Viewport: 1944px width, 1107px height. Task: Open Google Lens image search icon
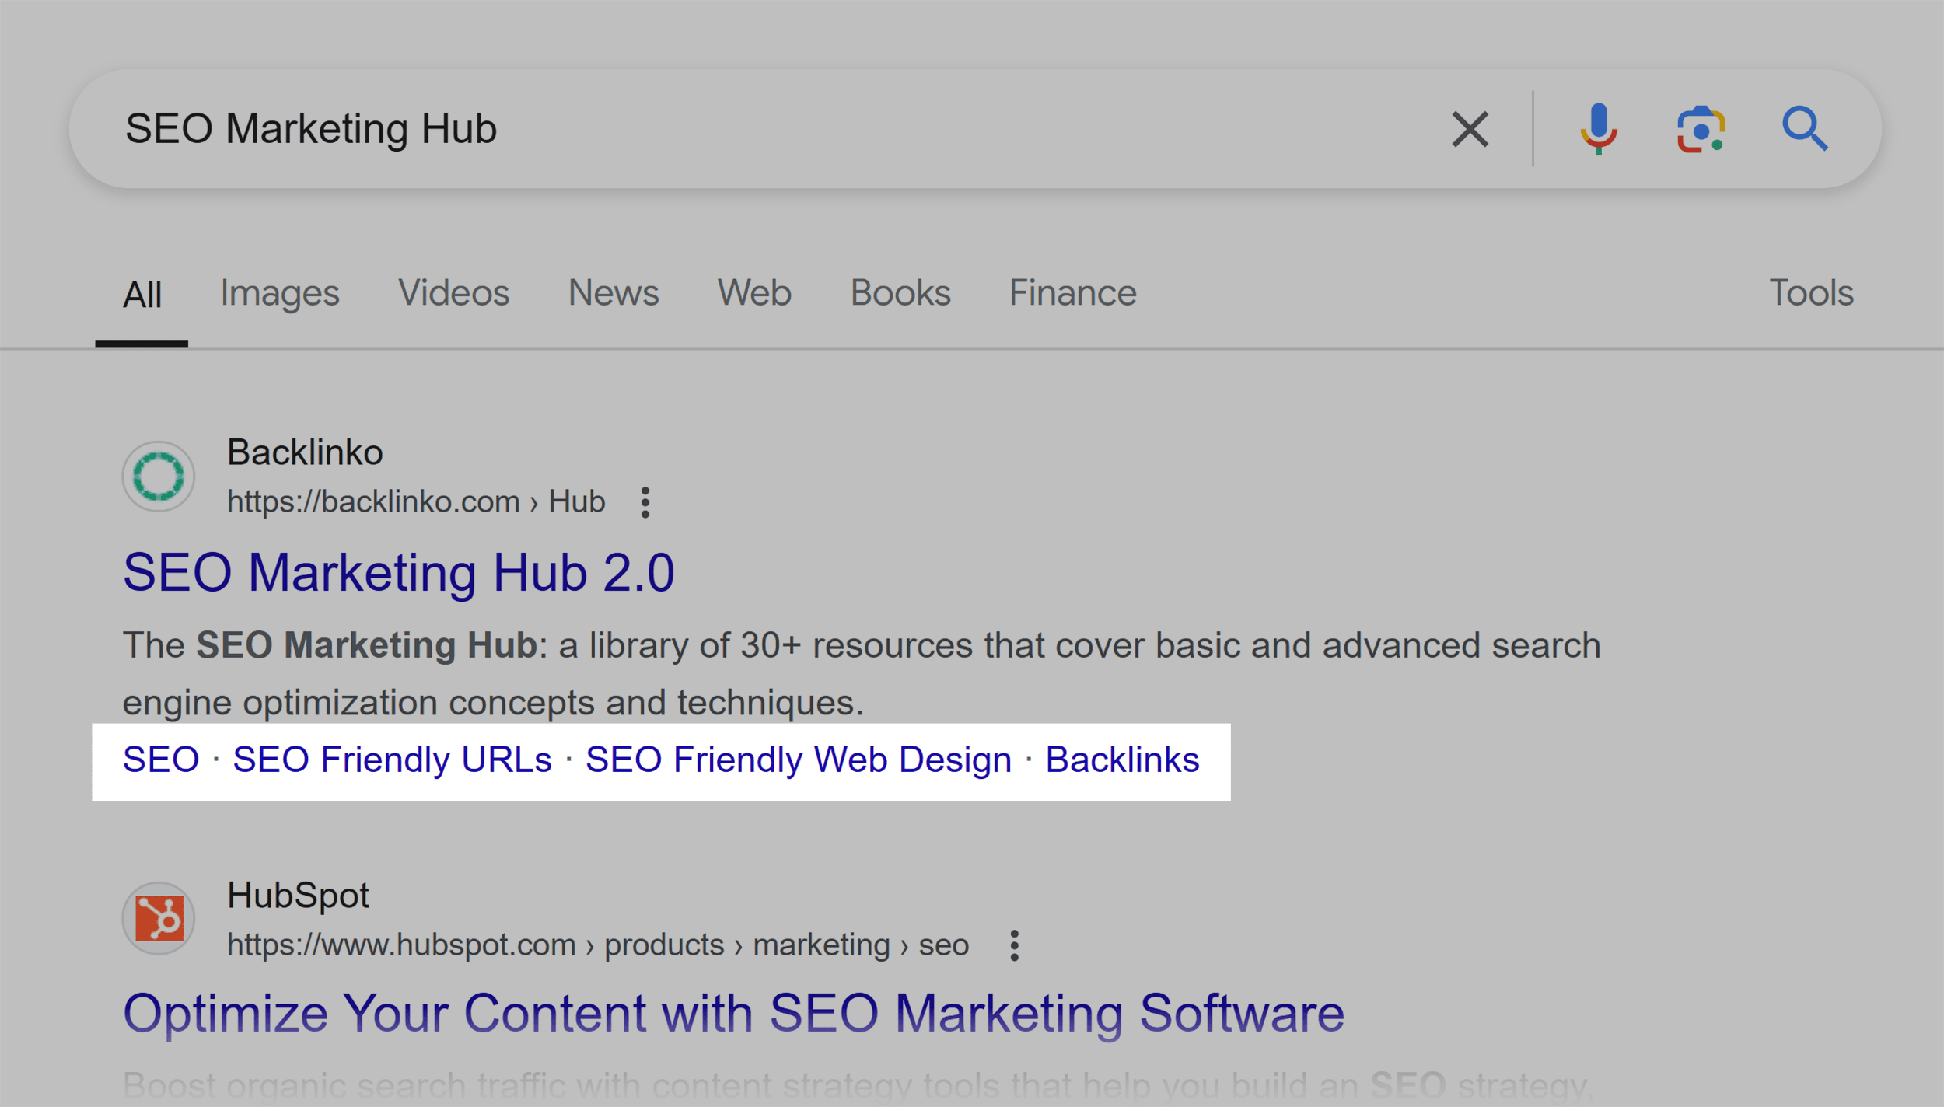coord(1701,129)
